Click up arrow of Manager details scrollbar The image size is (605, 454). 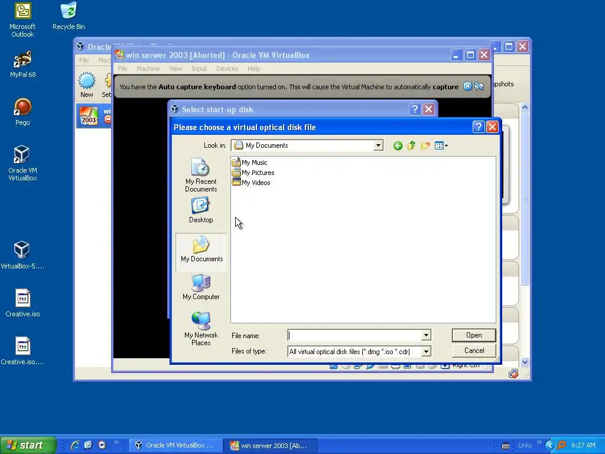tap(525, 108)
